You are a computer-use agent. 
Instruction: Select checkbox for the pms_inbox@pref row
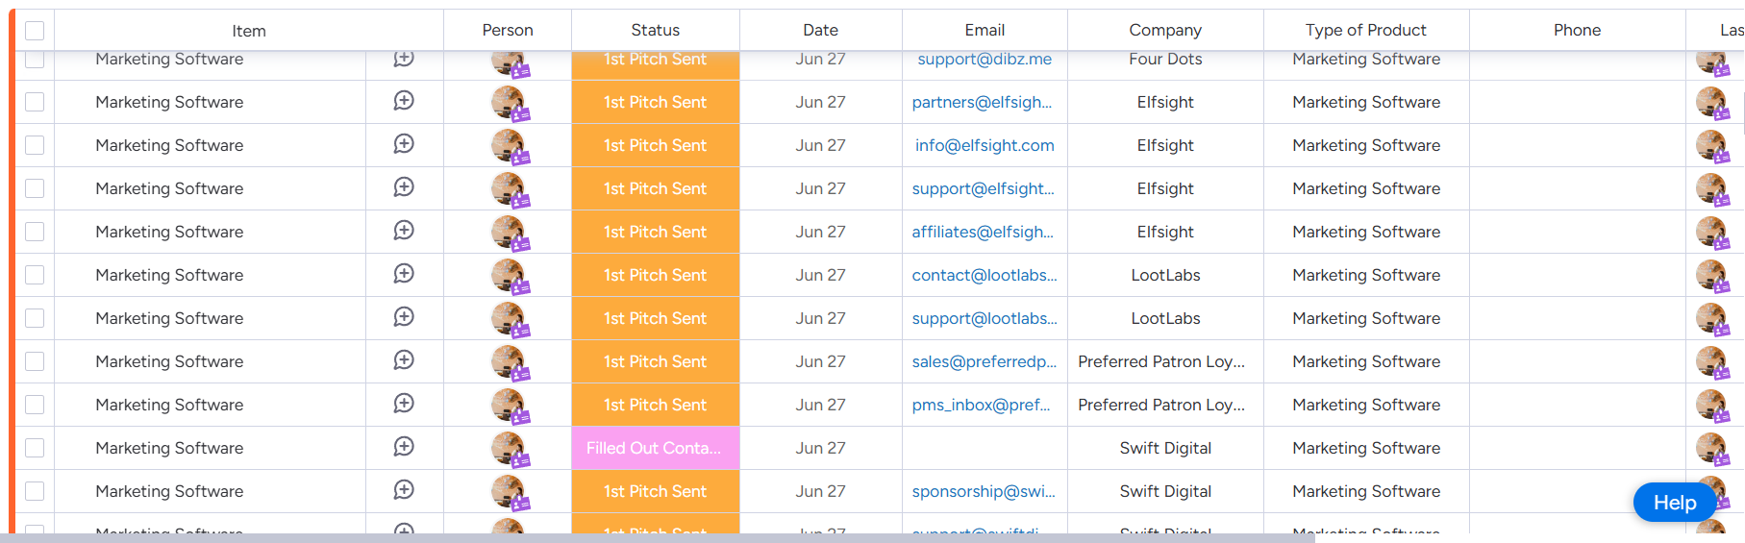(x=35, y=405)
